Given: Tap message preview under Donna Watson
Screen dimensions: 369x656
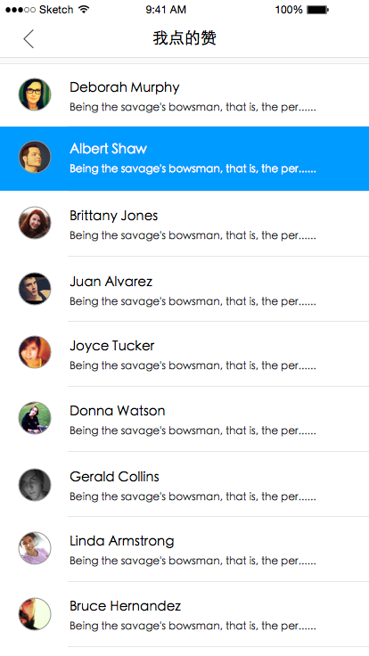Looking at the screenshot, I should click(193, 430).
